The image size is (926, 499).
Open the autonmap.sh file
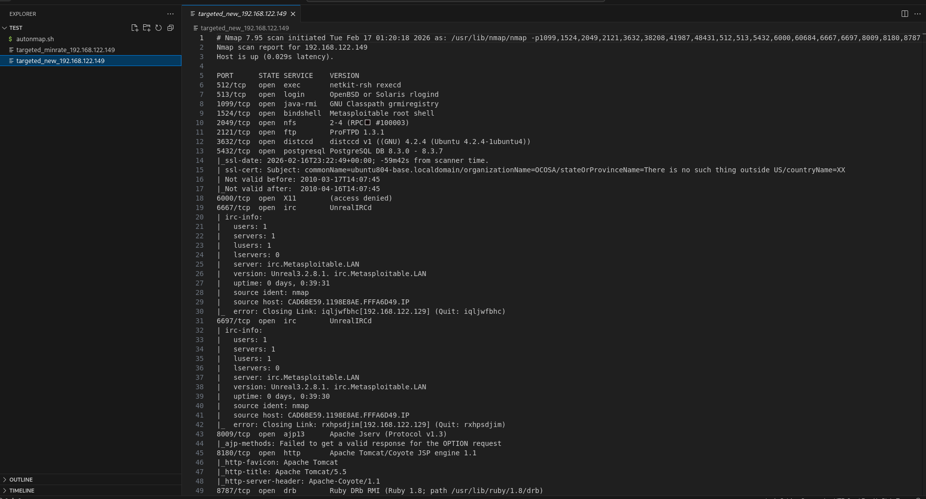tap(35, 39)
